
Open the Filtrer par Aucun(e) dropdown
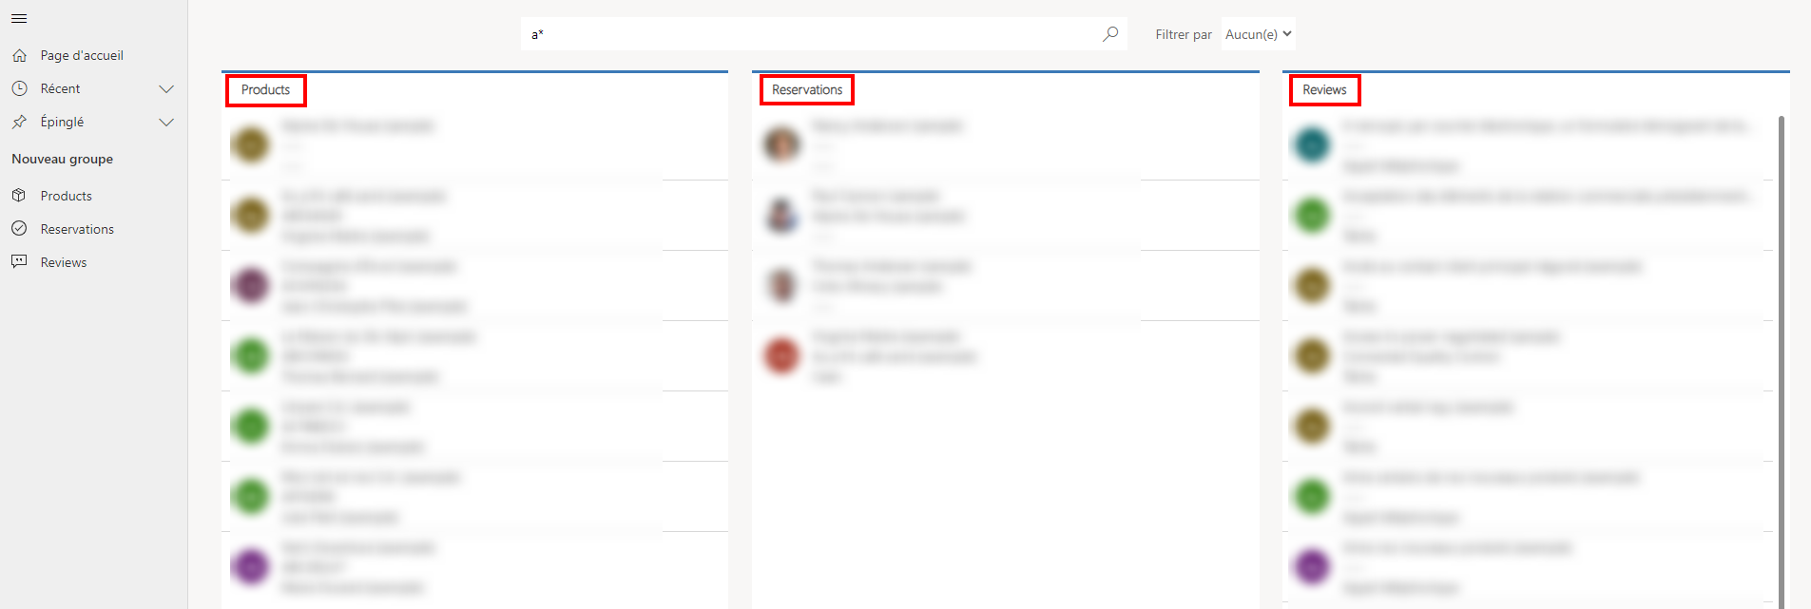[x=1258, y=34]
